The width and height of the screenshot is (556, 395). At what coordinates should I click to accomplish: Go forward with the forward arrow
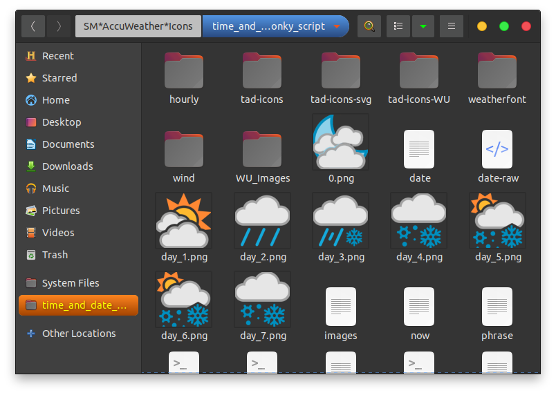tap(59, 26)
